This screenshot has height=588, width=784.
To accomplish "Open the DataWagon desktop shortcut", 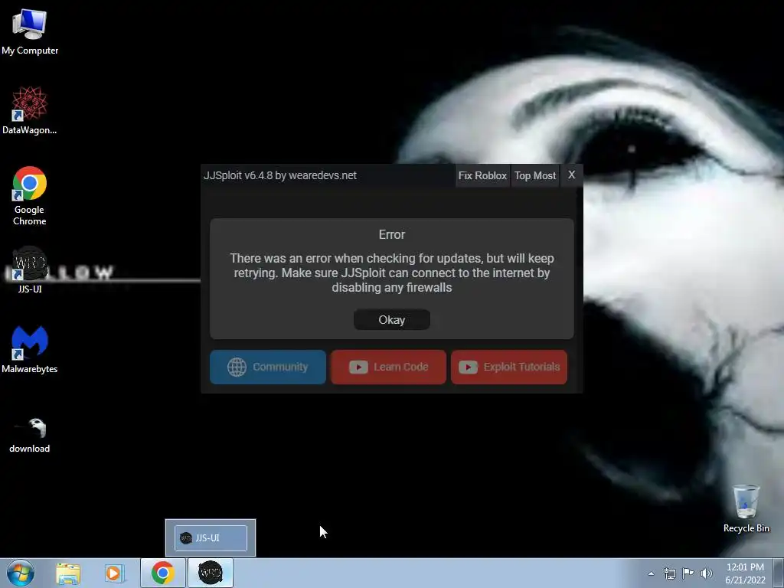I will click(30, 110).
